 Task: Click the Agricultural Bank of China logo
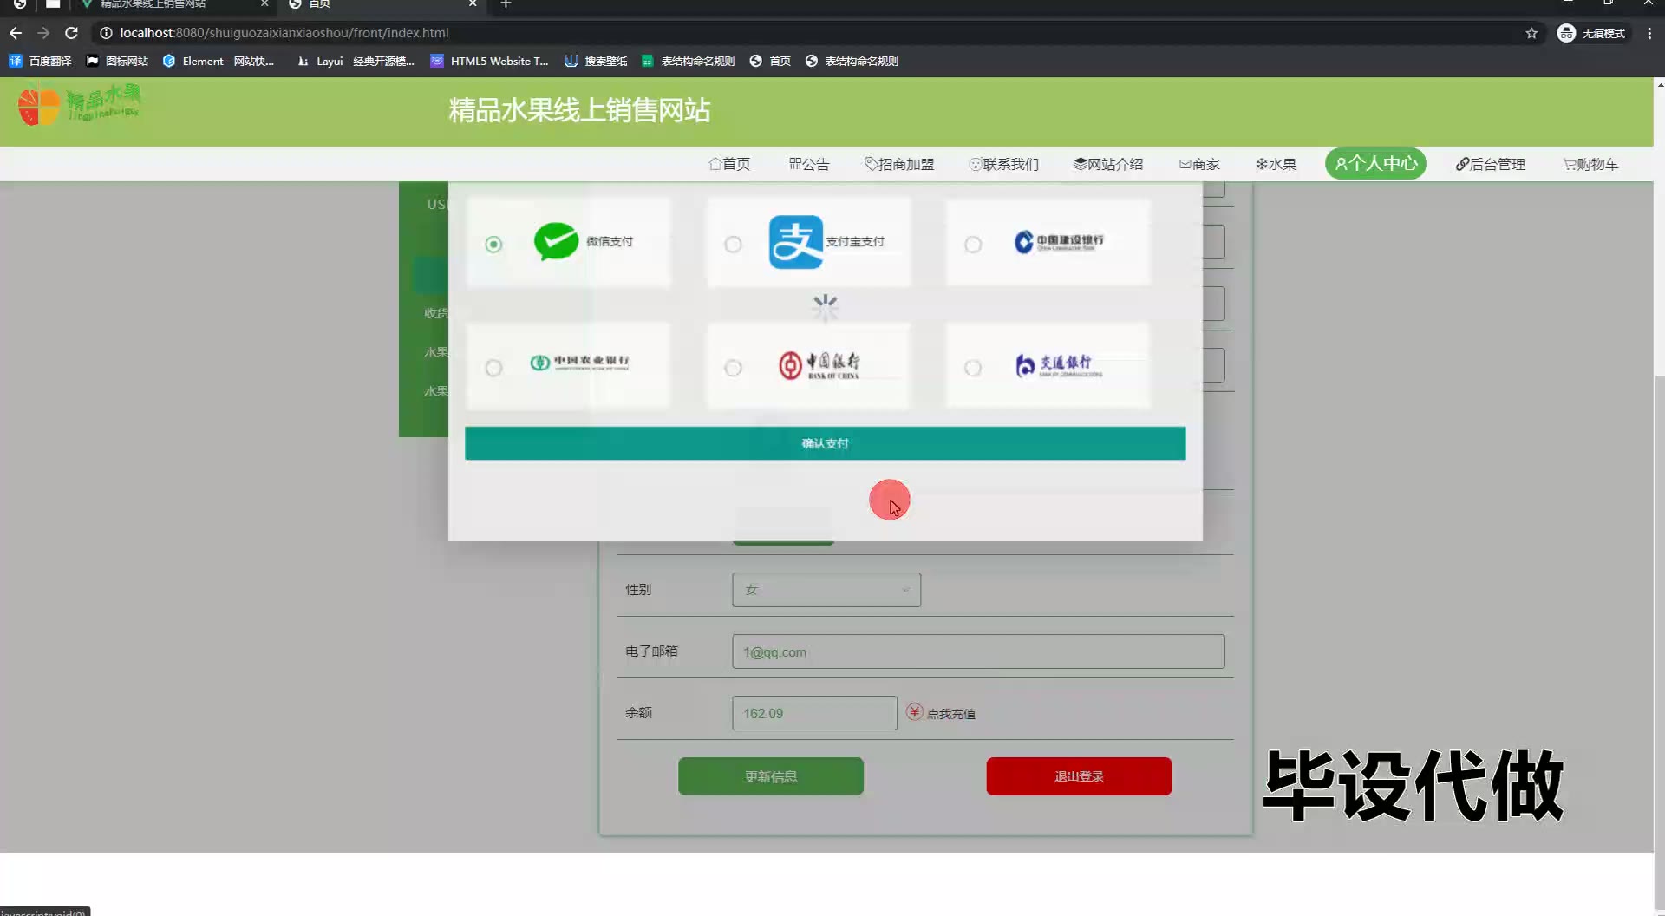point(579,363)
